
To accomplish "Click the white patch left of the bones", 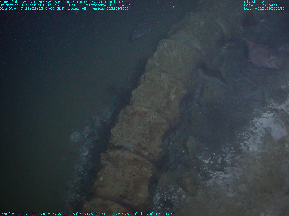I will (x=76, y=137).
